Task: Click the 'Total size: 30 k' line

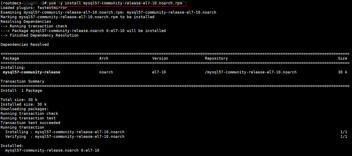Action: [x=19, y=99]
